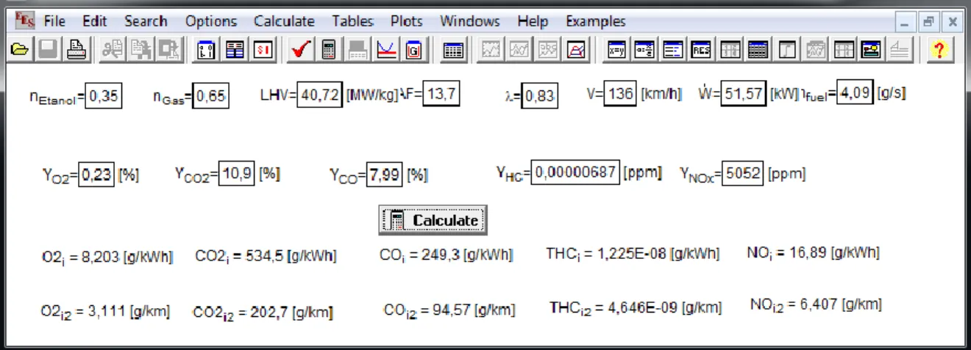Click the Open file folder icon

pos(20,50)
